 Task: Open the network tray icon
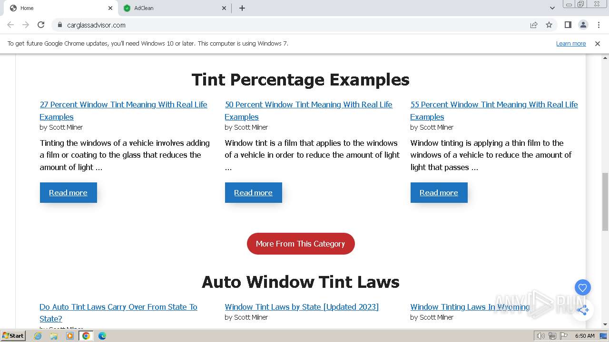(552, 336)
